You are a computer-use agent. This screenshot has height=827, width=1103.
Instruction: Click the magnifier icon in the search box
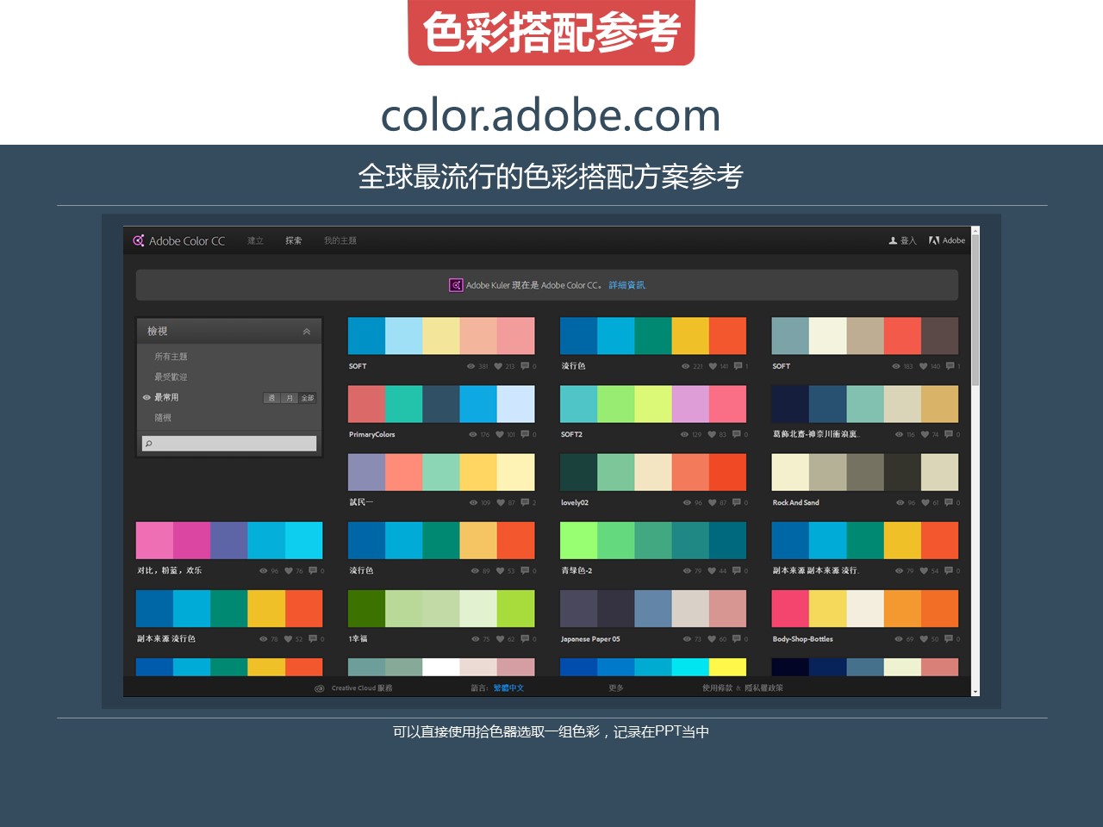[149, 444]
